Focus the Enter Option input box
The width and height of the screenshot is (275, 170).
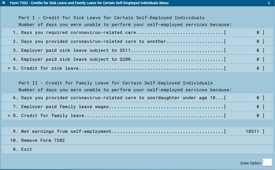pyautogui.click(x=267, y=163)
